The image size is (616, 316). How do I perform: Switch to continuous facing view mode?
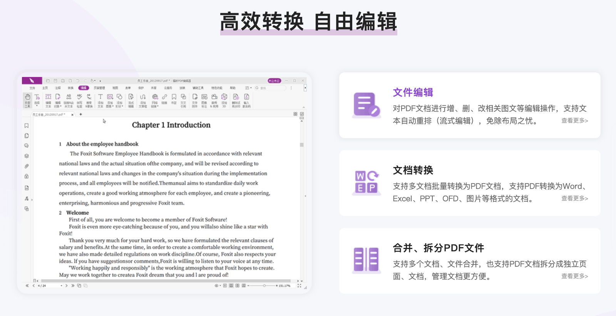[x=244, y=286]
